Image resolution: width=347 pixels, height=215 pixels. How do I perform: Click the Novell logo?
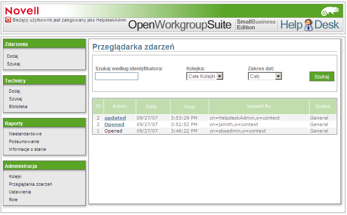(22, 11)
